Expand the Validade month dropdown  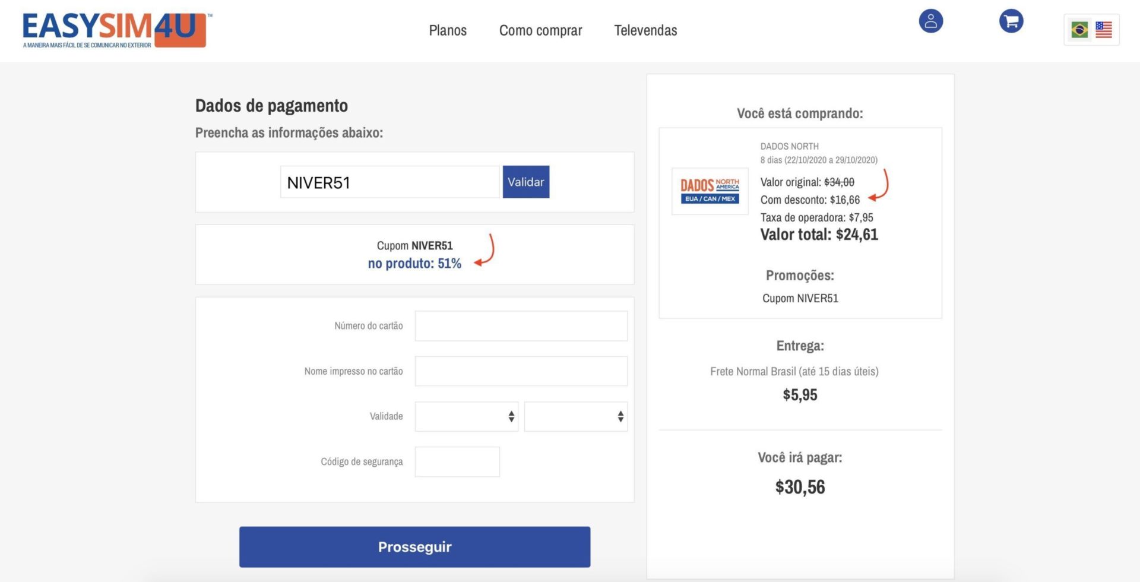(466, 416)
